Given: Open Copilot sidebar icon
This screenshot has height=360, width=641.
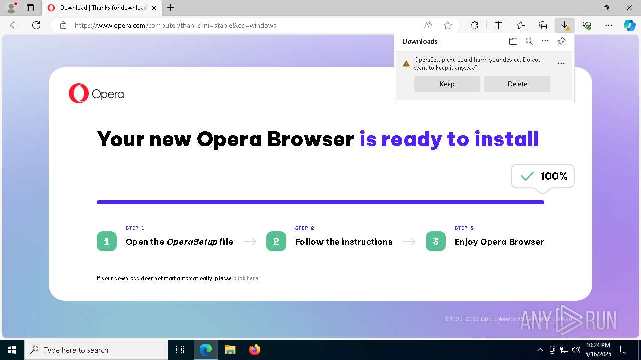Looking at the screenshot, I should point(630,25).
